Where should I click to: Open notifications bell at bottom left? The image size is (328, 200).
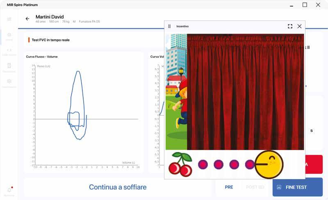9,190
